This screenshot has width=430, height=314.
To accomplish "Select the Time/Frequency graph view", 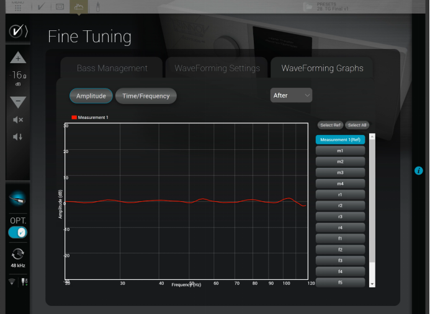I will (x=146, y=96).
